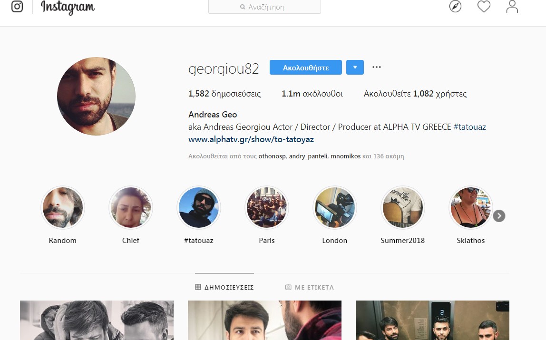Click the Instagram camera logo icon
Viewport: 546px width, 340px height.
(17, 7)
